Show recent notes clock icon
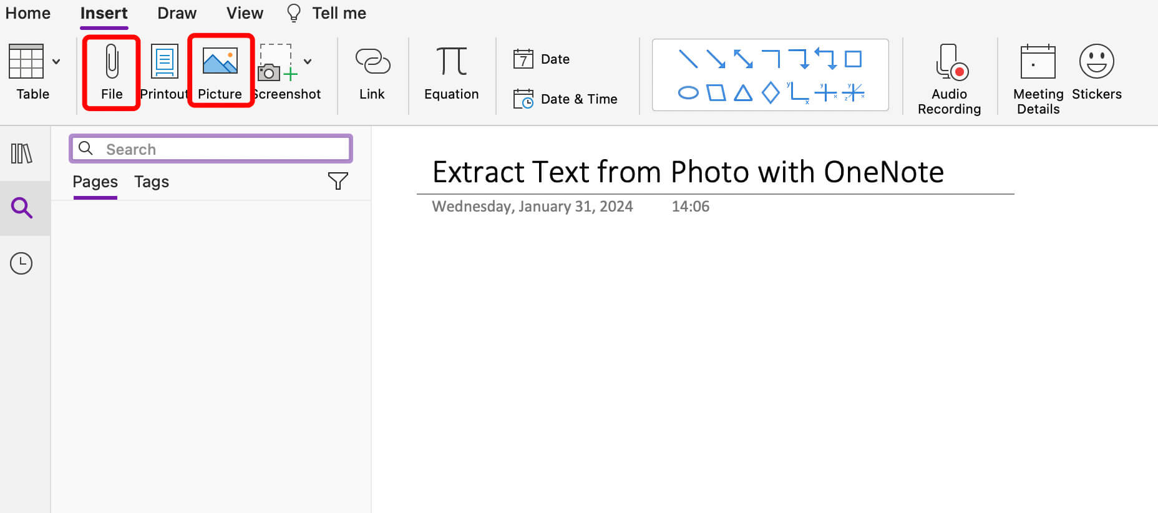This screenshot has height=513, width=1158. tap(21, 263)
